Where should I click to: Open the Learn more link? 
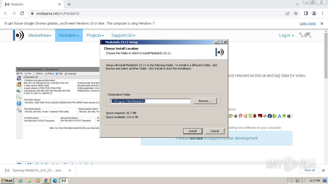click(x=307, y=23)
